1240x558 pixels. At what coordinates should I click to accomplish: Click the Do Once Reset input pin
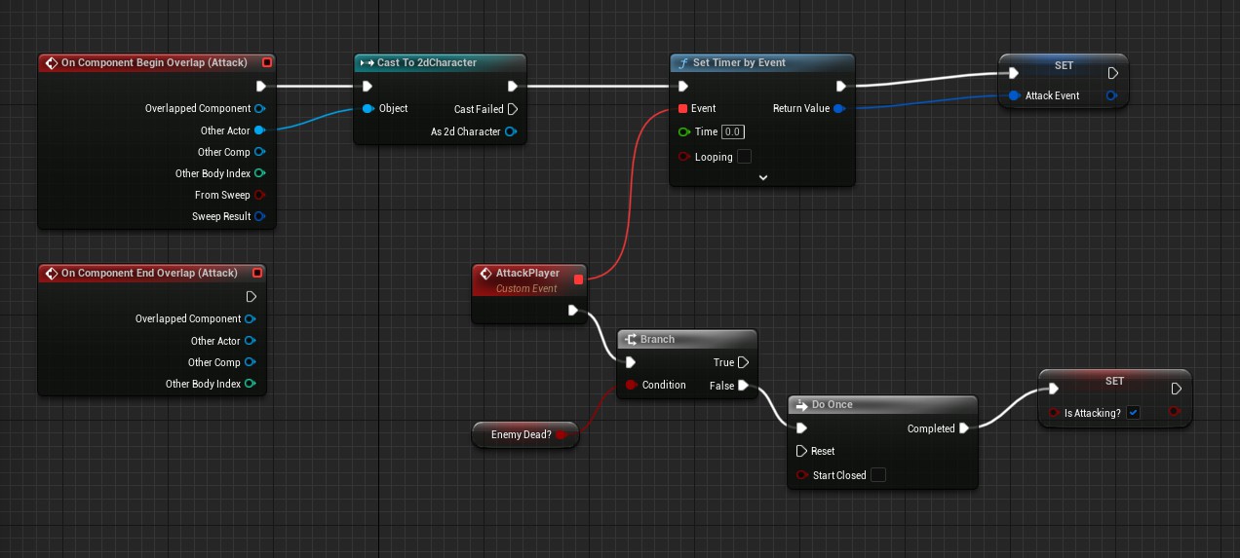(x=801, y=451)
